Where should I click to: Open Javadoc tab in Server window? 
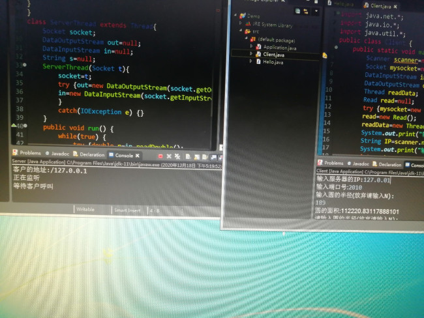[57, 154]
